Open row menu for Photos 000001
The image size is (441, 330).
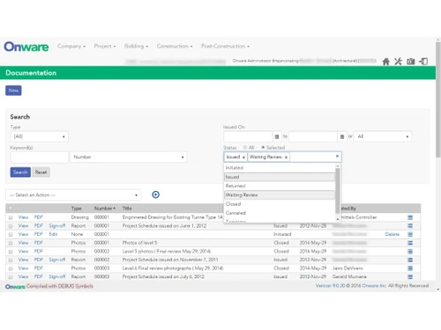point(410,243)
